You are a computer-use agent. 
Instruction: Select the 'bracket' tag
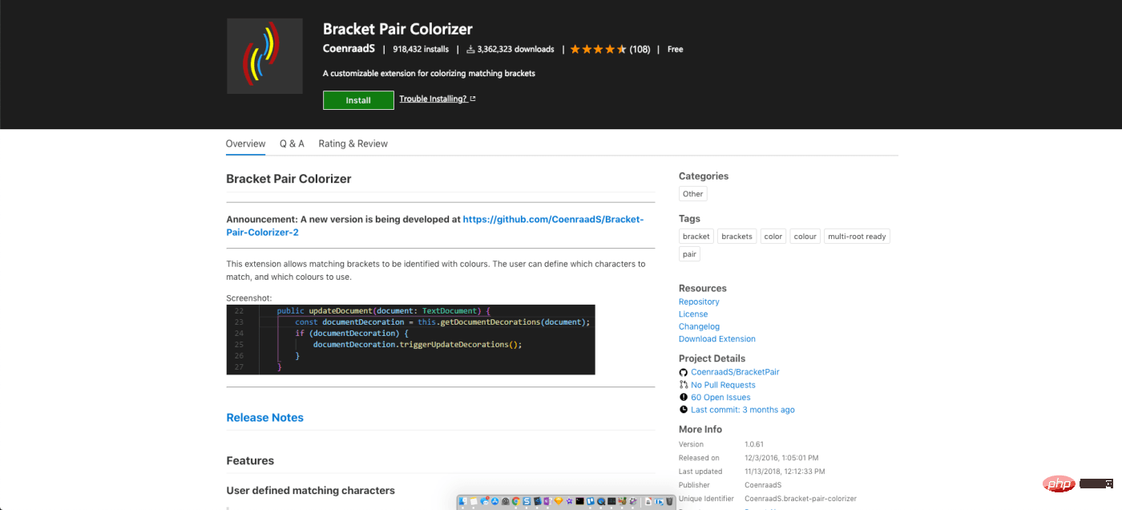click(696, 237)
